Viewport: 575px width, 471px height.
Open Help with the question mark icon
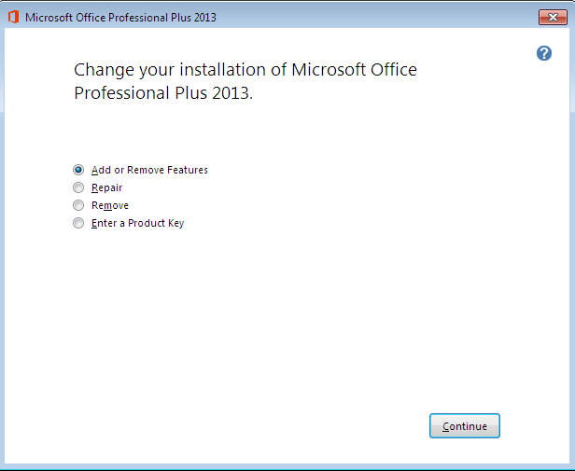click(x=544, y=53)
